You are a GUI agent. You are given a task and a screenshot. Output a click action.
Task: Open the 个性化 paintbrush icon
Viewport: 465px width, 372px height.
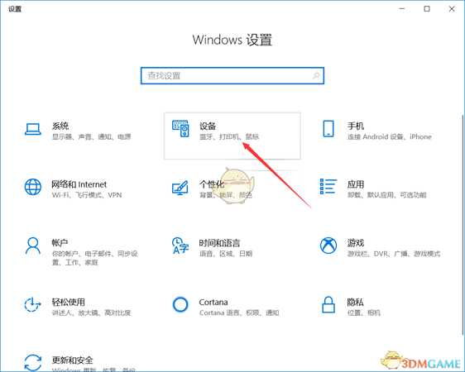click(x=180, y=188)
